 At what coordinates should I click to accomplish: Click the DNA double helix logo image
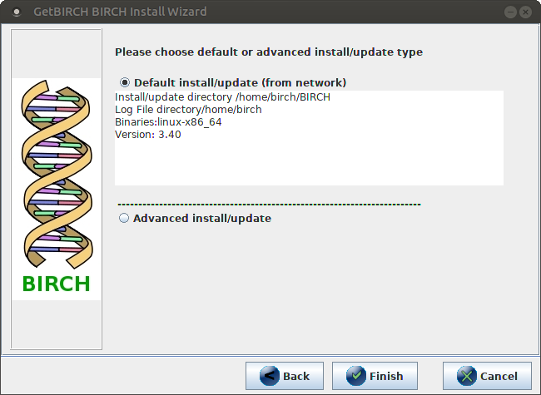(x=57, y=175)
